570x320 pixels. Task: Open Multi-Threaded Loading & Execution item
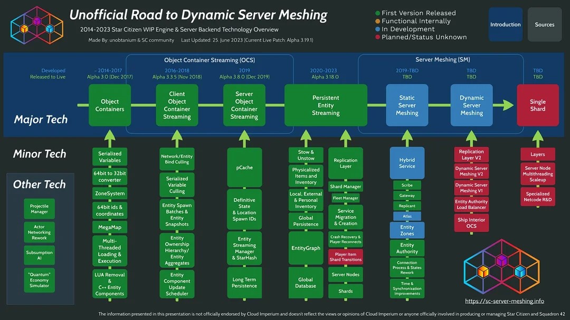pos(110,251)
